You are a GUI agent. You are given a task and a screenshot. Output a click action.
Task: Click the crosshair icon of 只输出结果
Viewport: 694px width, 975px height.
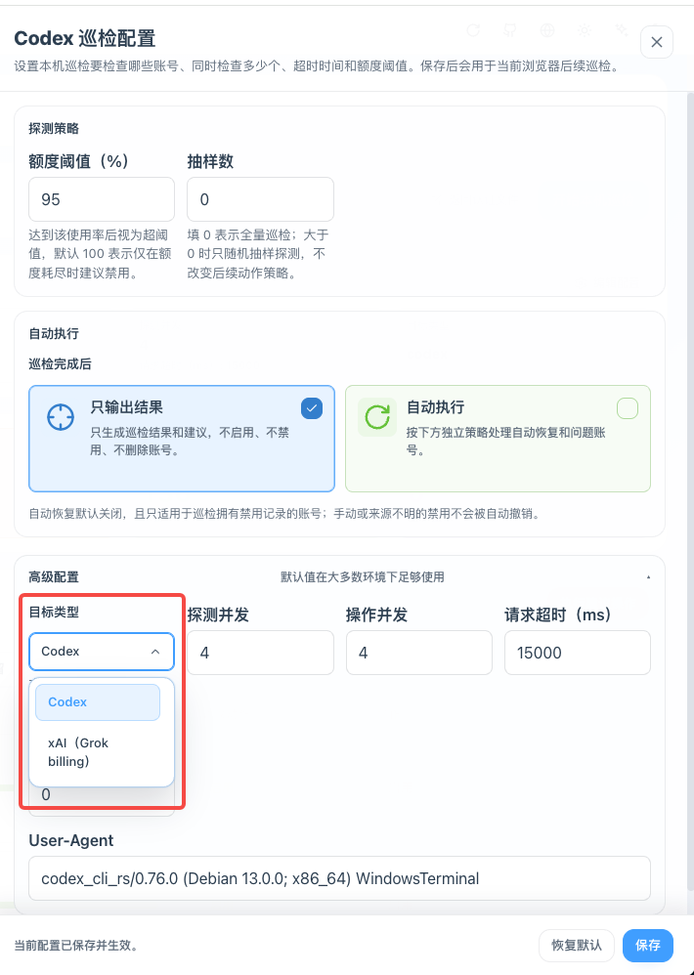tap(61, 416)
